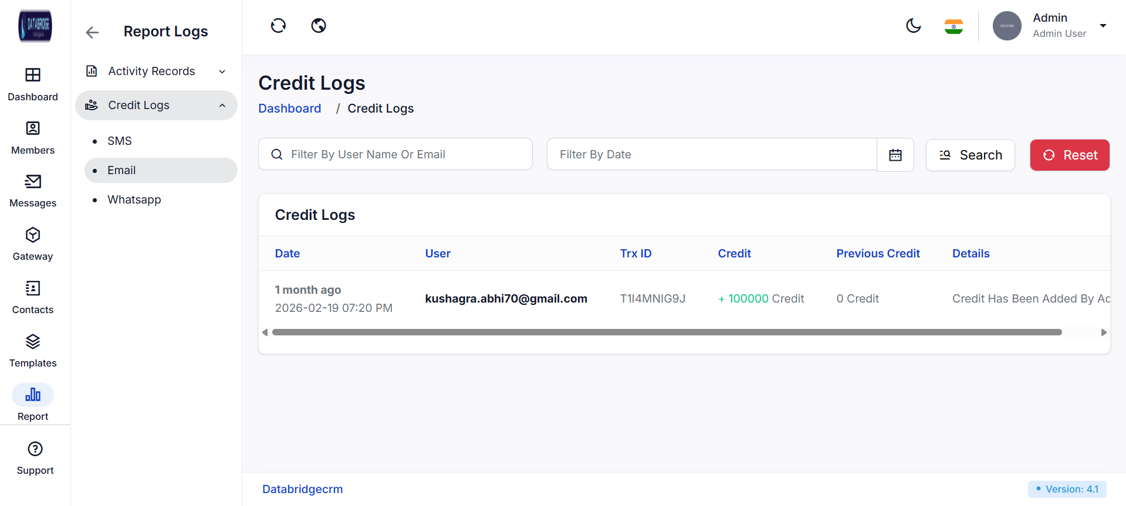The width and height of the screenshot is (1126, 506).
Task: Open the calendar date picker icon
Action: coord(895,155)
